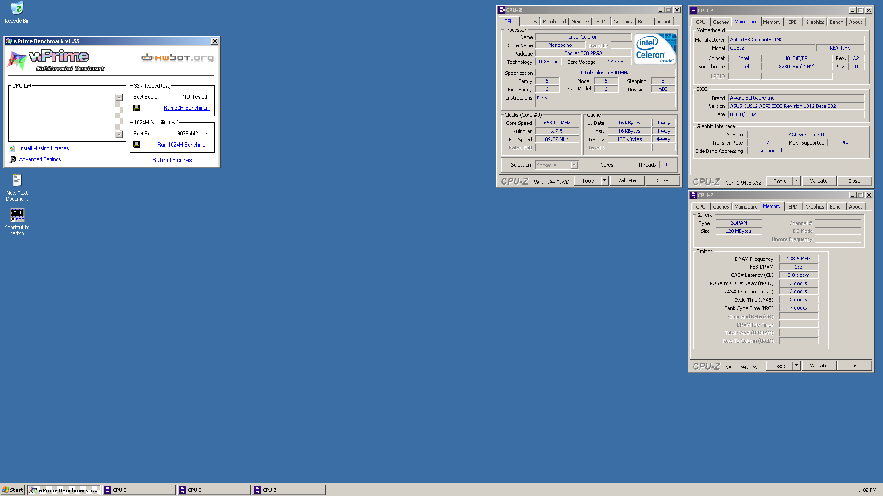Click the FSB:DRAM ratio value 2:3

coord(798,267)
